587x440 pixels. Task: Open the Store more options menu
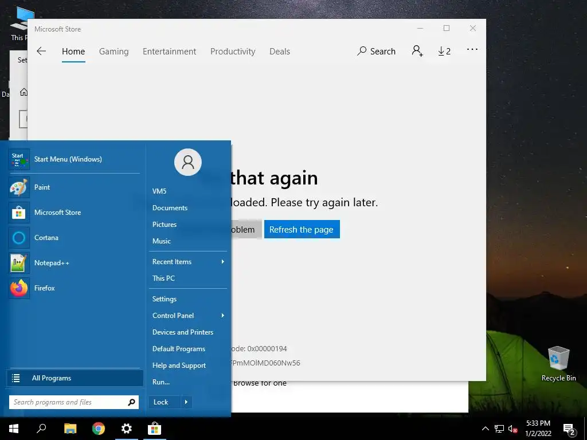pos(472,49)
